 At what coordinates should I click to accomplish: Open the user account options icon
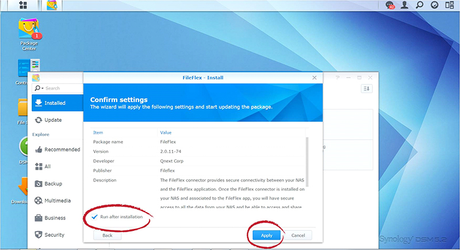405,5
